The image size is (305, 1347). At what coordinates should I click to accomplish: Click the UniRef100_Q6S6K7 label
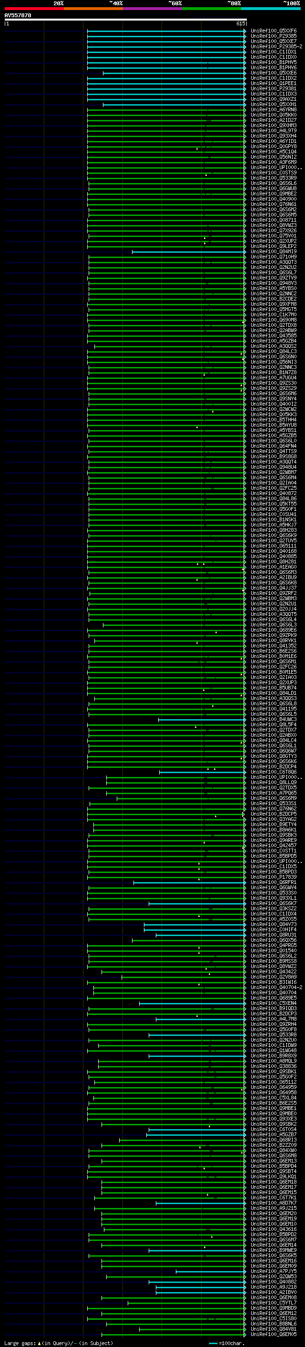tap(274, 904)
